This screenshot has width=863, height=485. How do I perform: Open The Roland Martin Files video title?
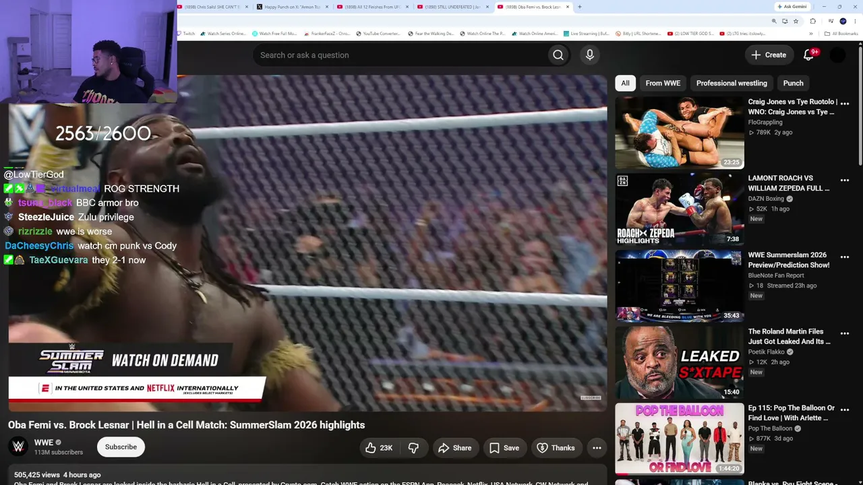(x=790, y=337)
